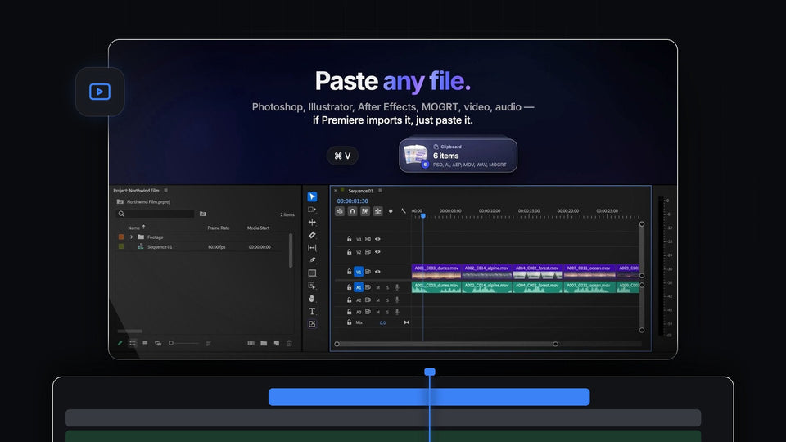
Task: Click the ⌘ V shortcut badge
Action: [342, 156]
